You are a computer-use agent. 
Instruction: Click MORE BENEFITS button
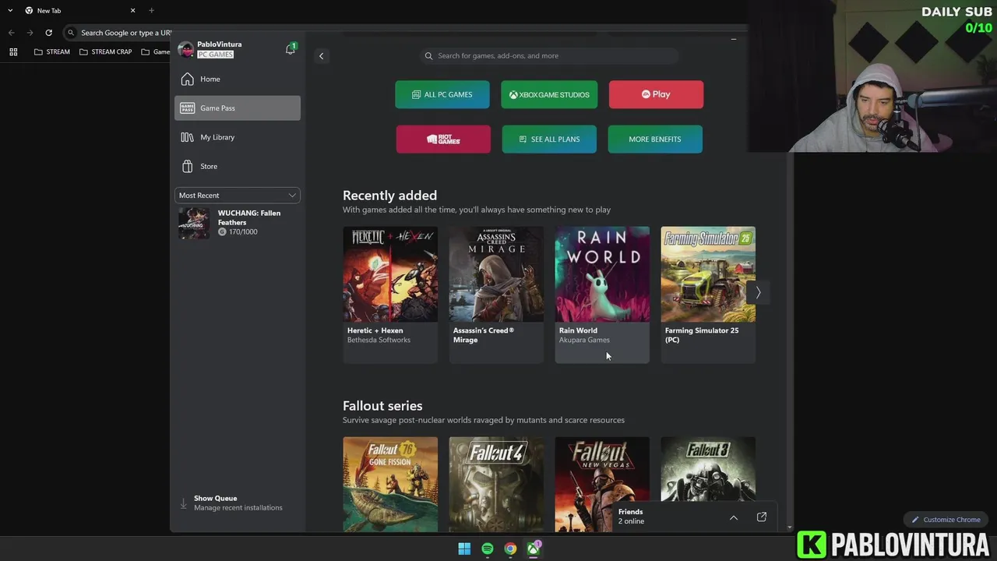655,139
